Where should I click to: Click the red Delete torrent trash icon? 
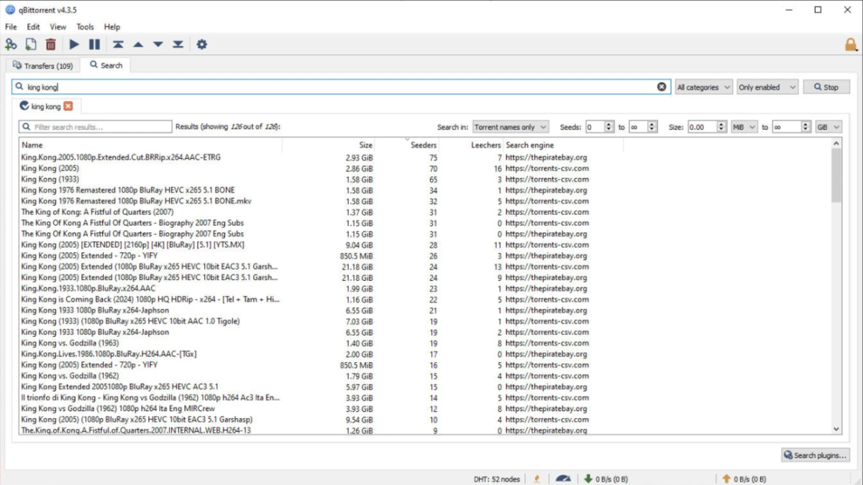[50, 45]
